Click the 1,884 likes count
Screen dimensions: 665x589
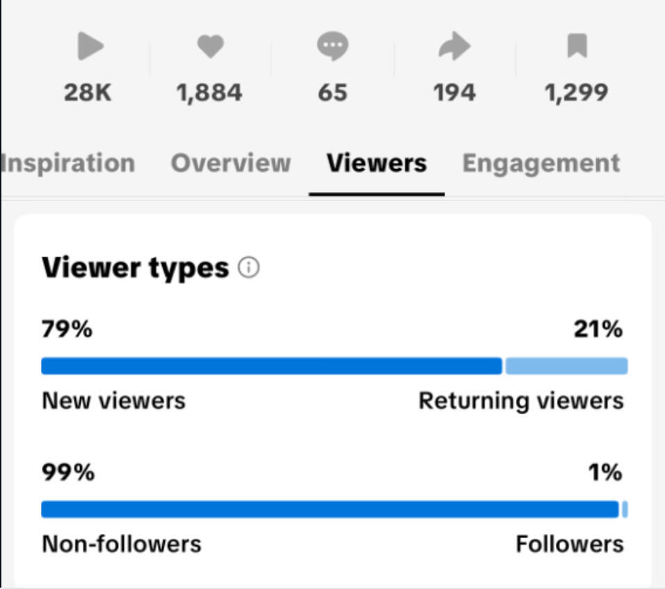click(209, 93)
